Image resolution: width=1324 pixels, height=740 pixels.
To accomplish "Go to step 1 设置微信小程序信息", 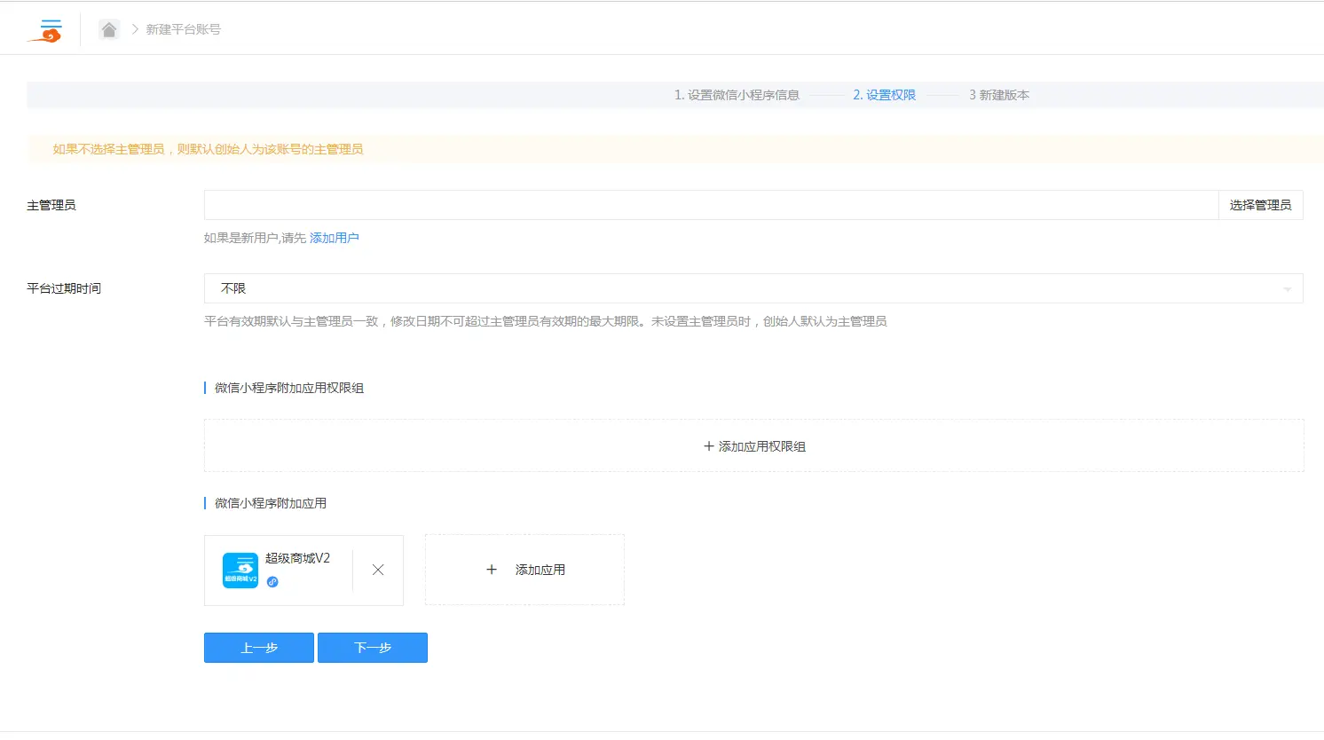I will coord(737,95).
